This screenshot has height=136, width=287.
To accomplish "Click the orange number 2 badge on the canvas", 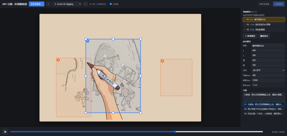I will pos(58,60).
